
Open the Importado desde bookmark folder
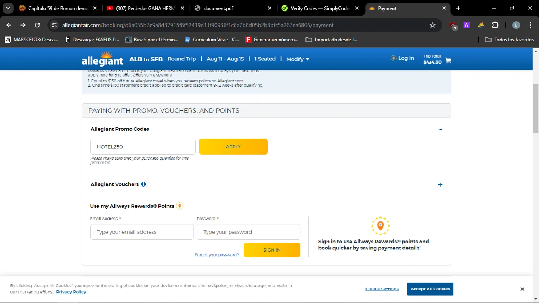(x=331, y=40)
